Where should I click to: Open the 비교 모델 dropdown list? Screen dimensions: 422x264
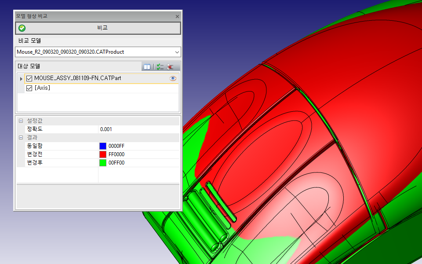coord(177,52)
